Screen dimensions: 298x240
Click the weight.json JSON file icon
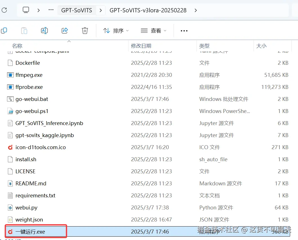(x=10, y=220)
